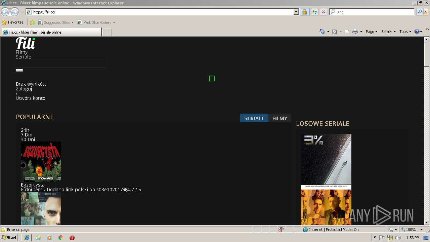430x242 pixels.
Task: Click Internet Protected Mode status text
Action: click(x=334, y=230)
